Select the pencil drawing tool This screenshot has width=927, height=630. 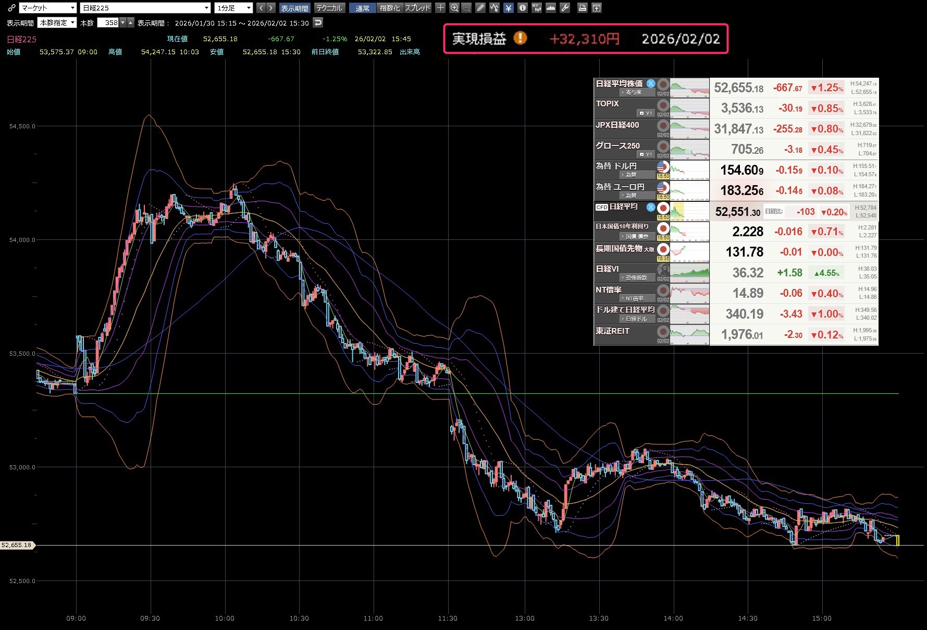[x=480, y=8]
